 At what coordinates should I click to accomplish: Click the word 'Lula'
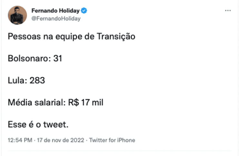pos(16,81)
